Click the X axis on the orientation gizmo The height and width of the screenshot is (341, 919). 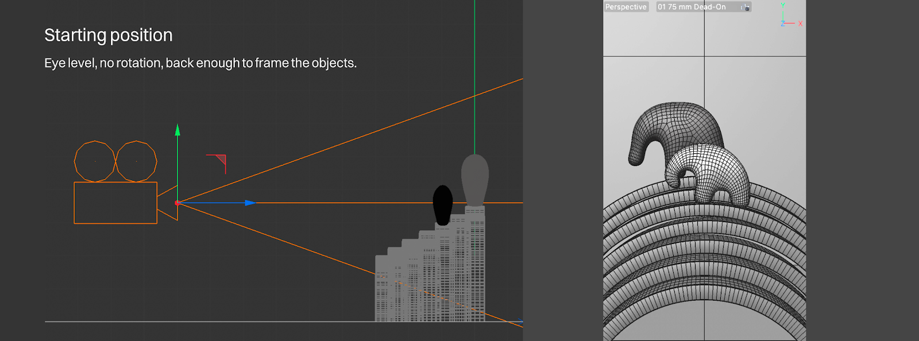coord(800,24)
